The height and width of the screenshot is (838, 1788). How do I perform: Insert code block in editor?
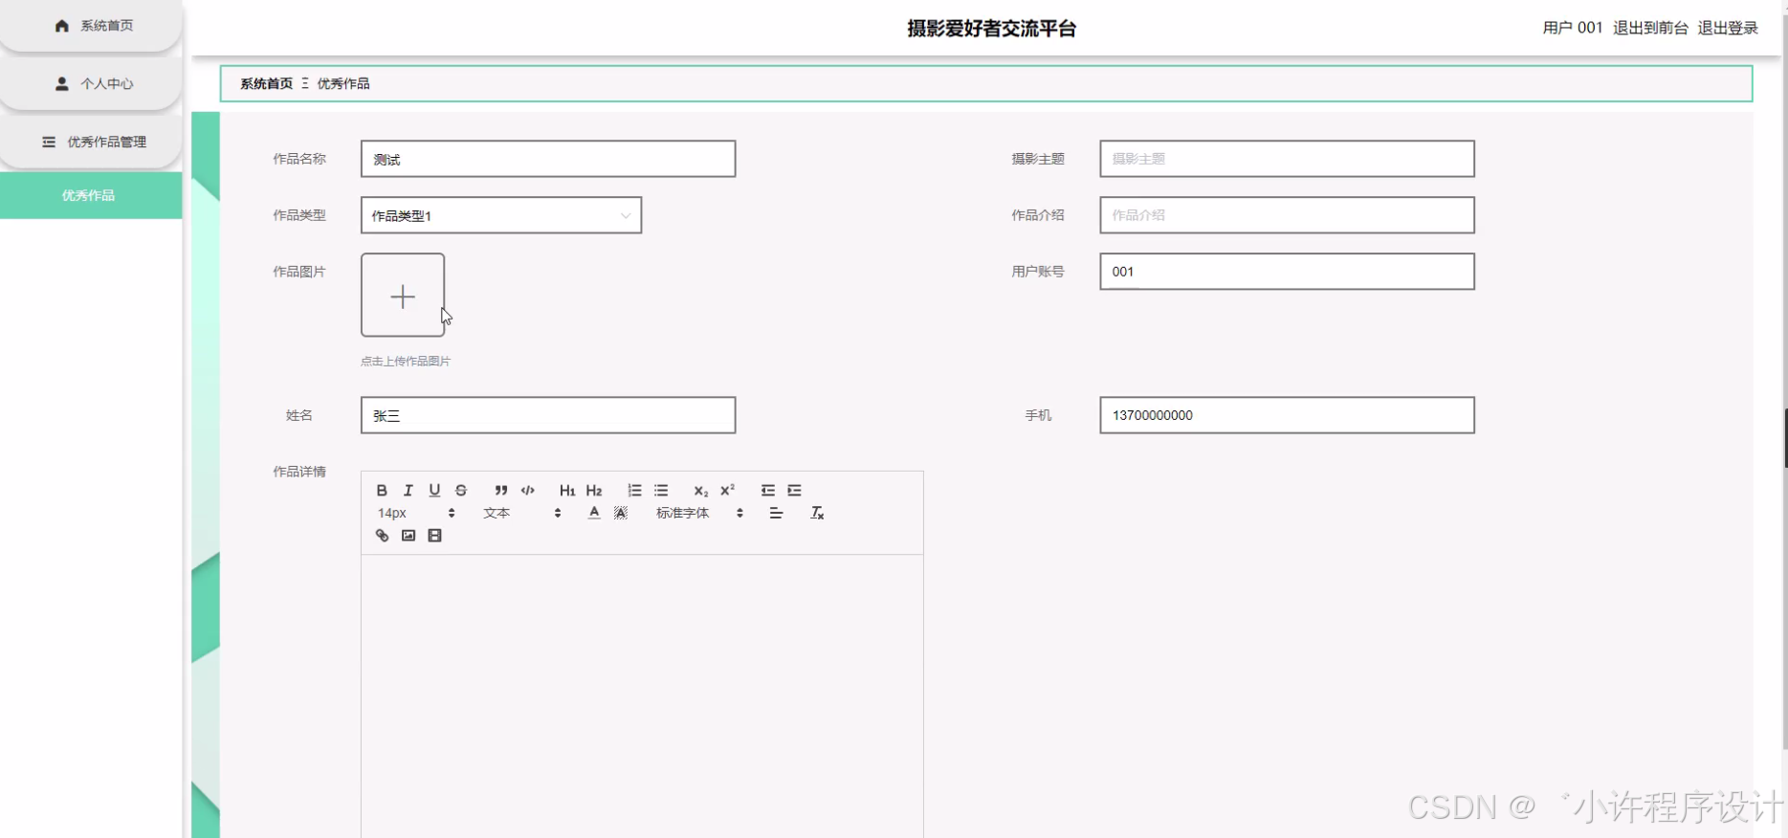click(527, 490)
